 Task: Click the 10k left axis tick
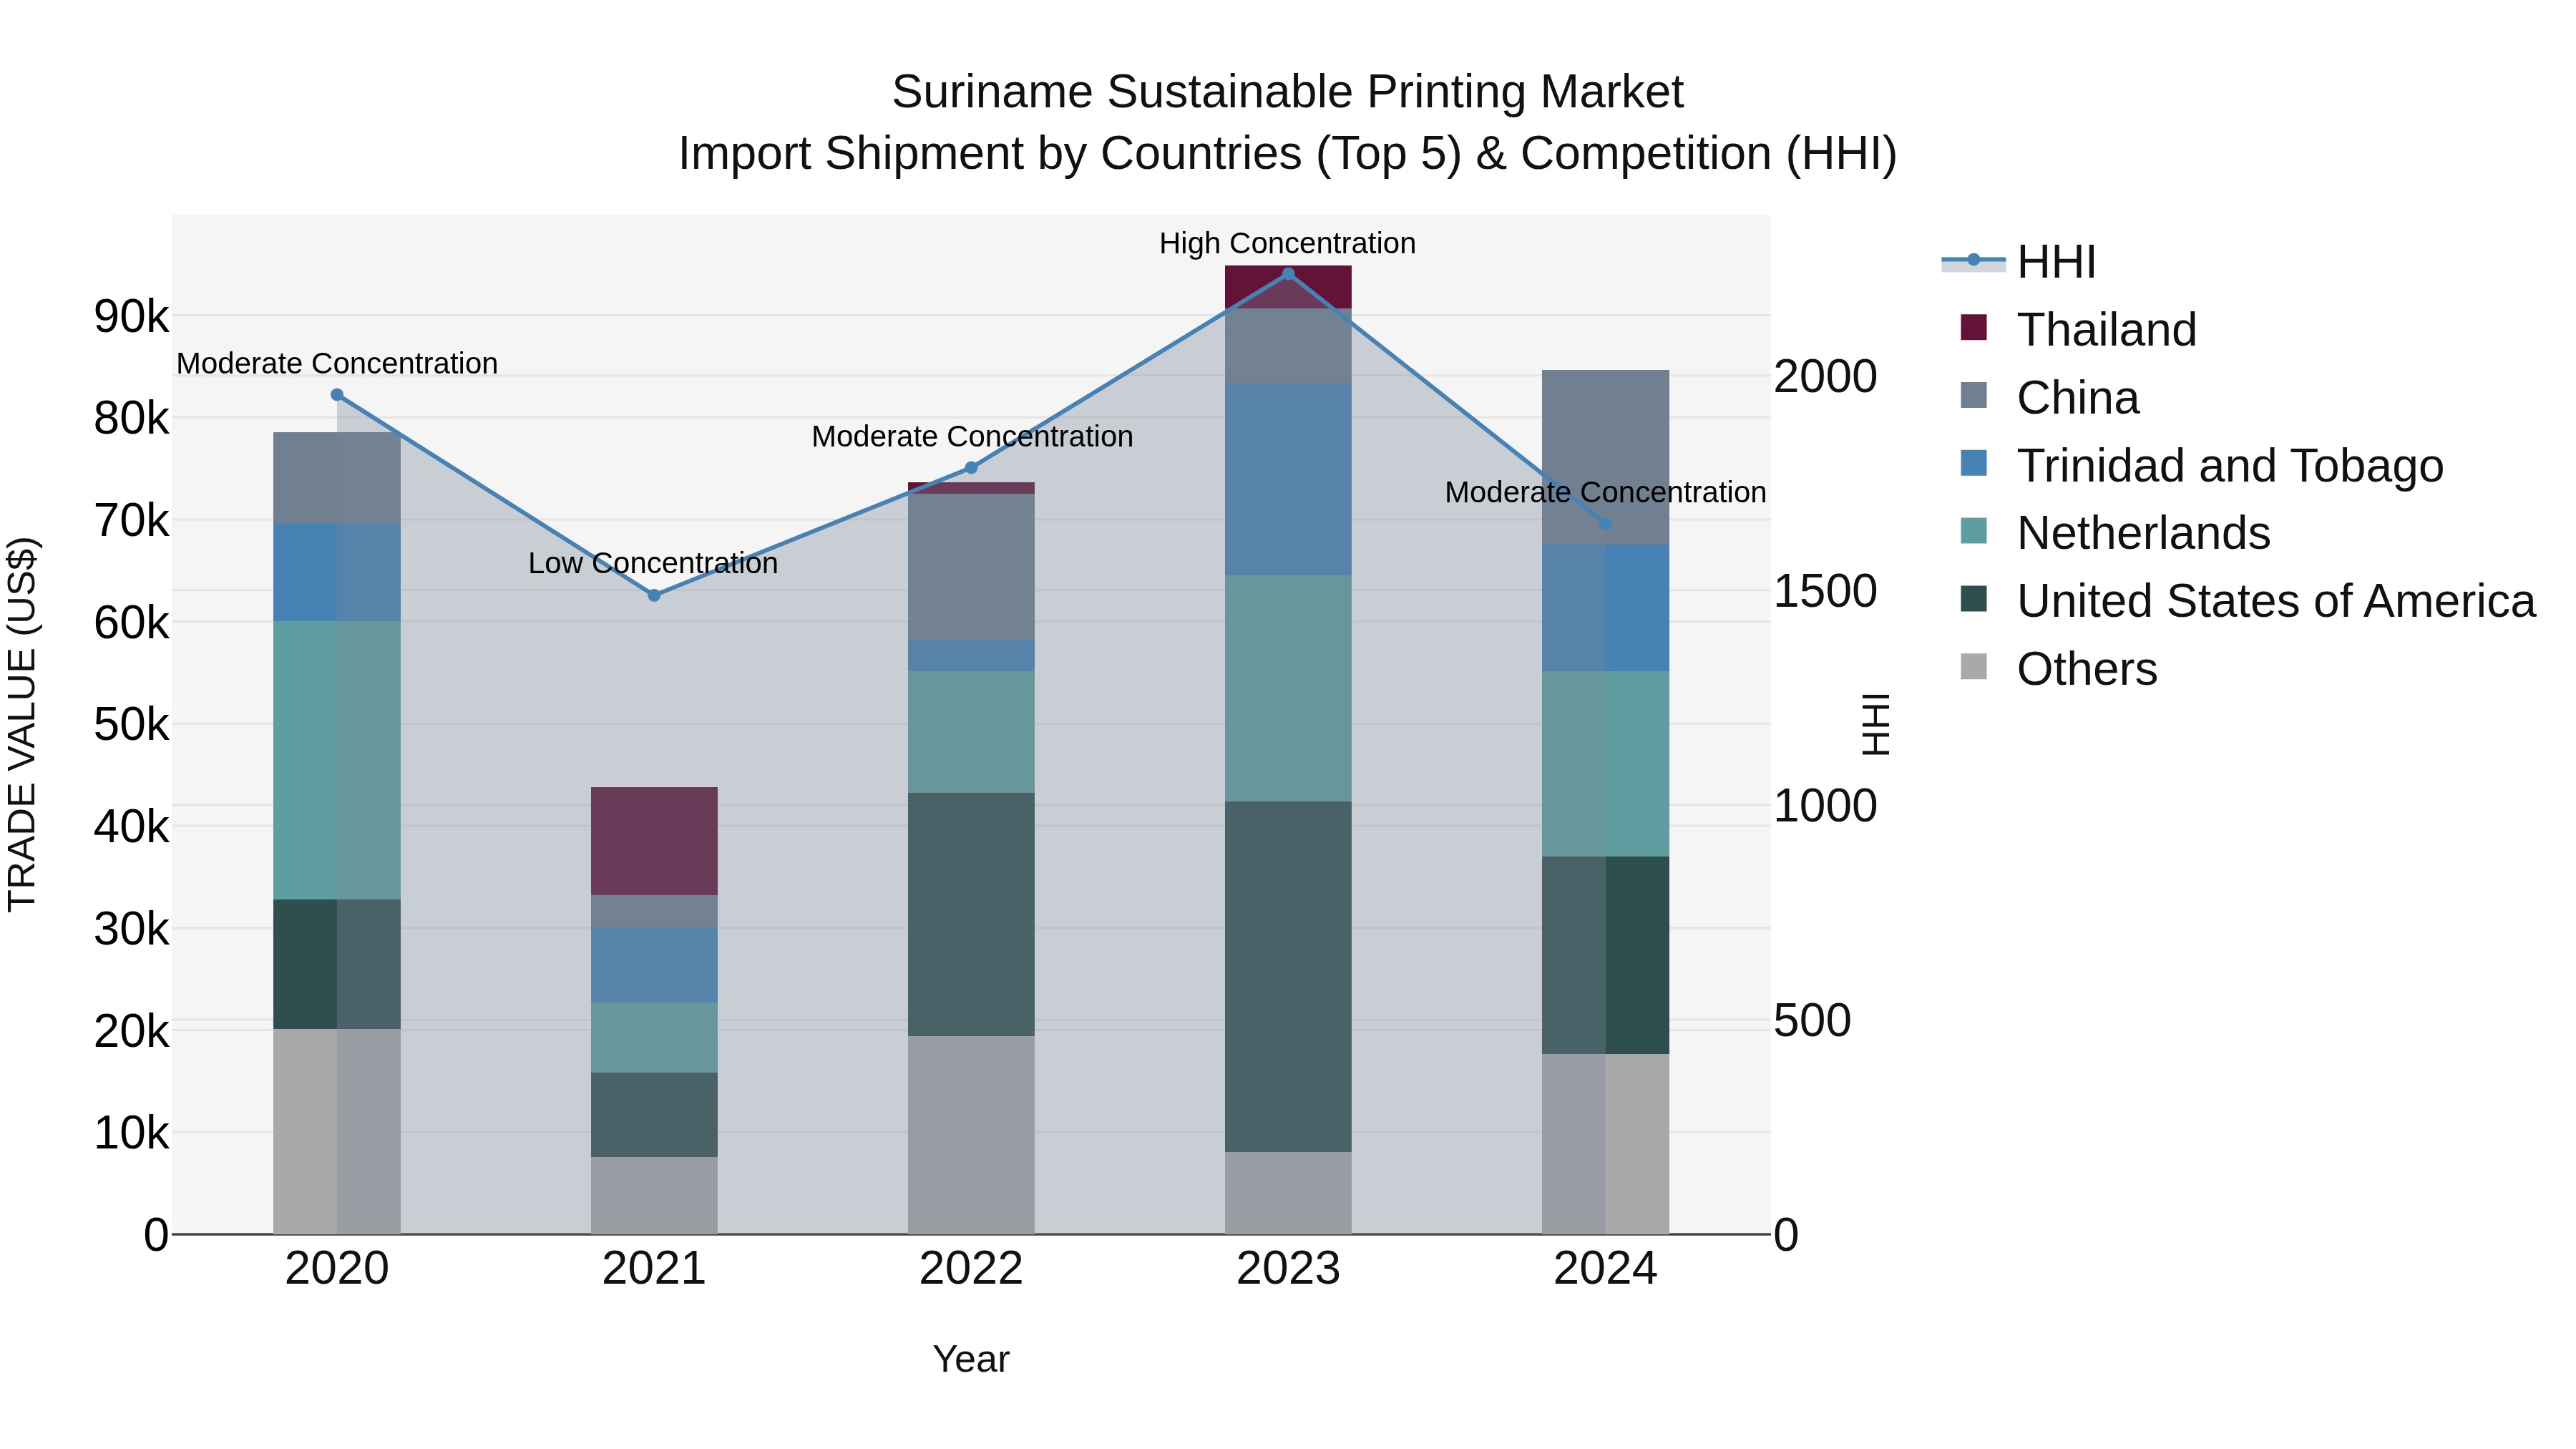click(x=131, y=1133)
